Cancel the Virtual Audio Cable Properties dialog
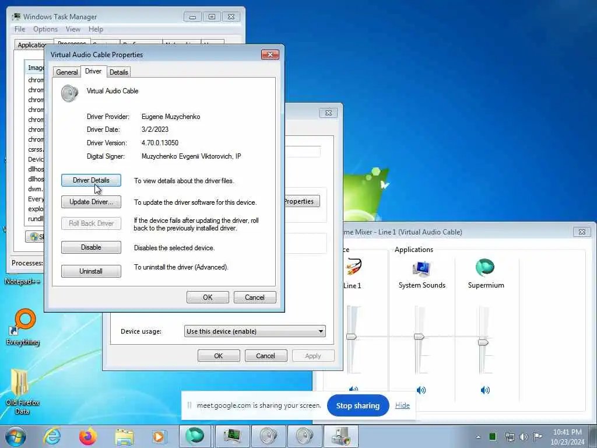Screen dimensions: 597x448 [255, 297]
